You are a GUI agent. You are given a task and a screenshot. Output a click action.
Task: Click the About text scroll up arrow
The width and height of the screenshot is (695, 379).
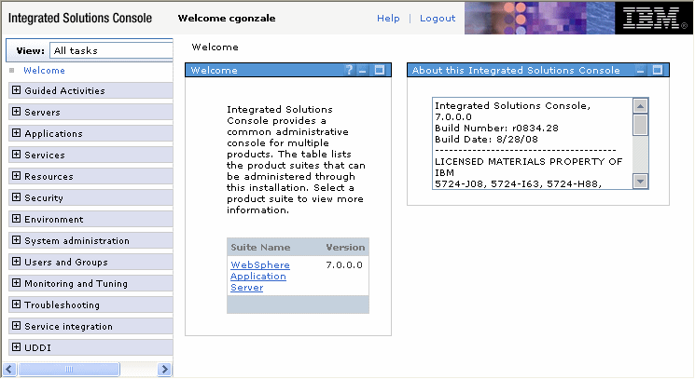(640, 106)
